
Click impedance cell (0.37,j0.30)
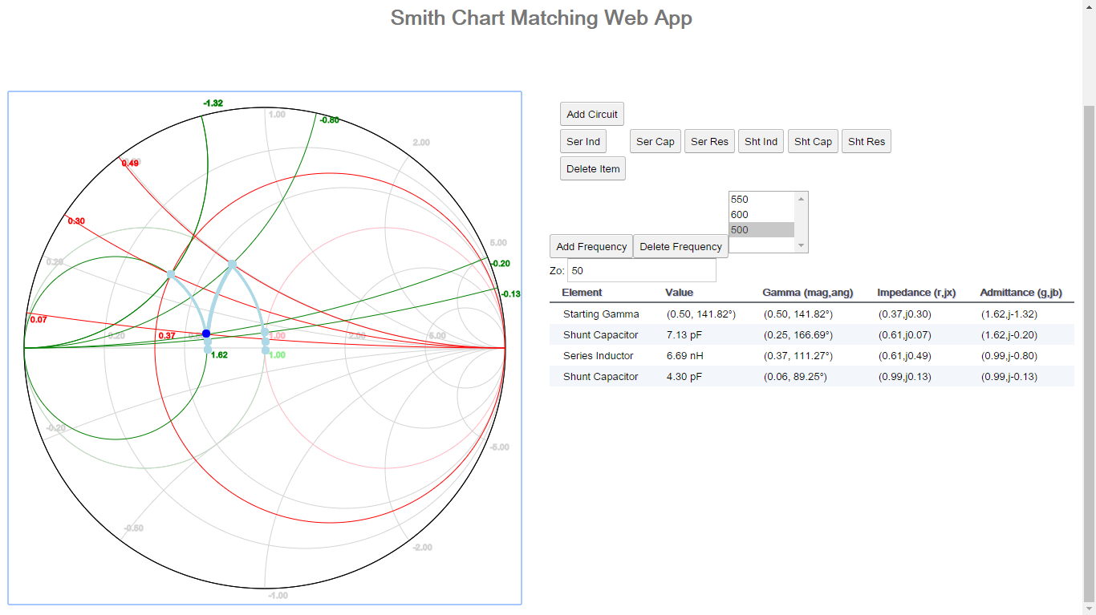click(905, 314)
